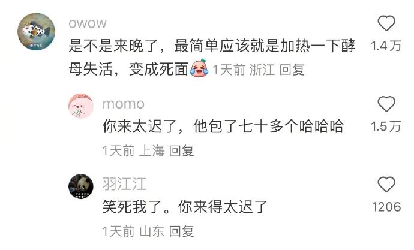Open owow's fish profile avatar

coord(36,31)
